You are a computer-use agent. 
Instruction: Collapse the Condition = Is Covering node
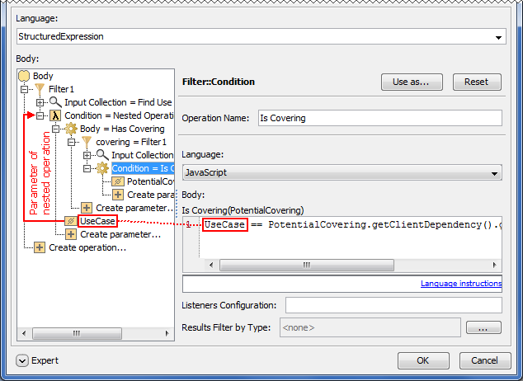click(87, 169)
